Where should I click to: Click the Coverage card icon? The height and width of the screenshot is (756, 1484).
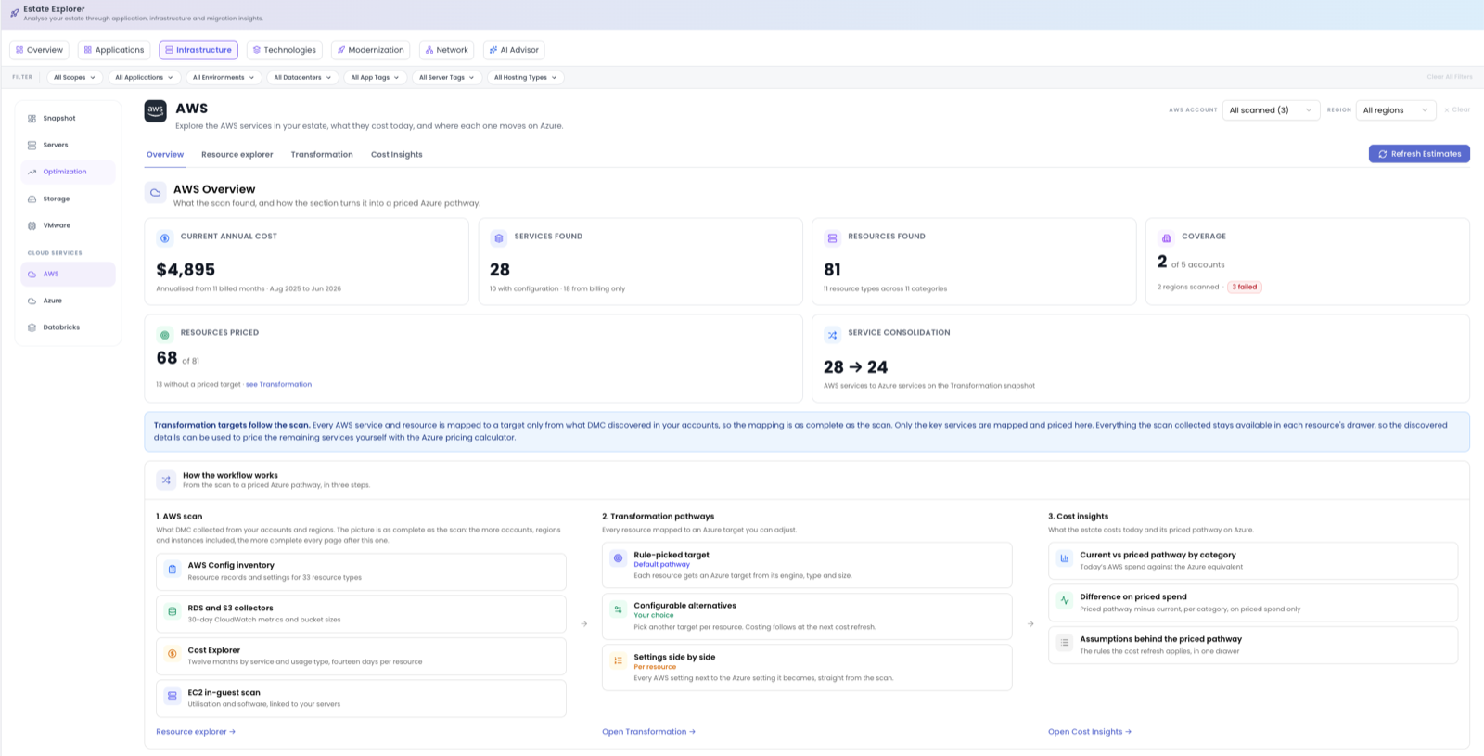pos(1166,238)
